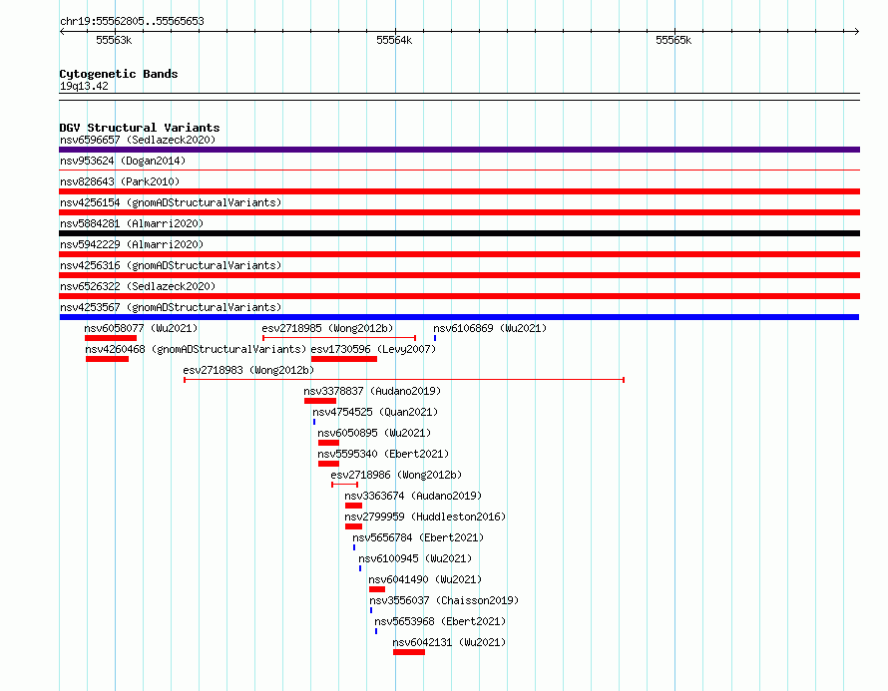Click the red bar under nsv3378837
The image size is (888, 691).
click(320, 401)
